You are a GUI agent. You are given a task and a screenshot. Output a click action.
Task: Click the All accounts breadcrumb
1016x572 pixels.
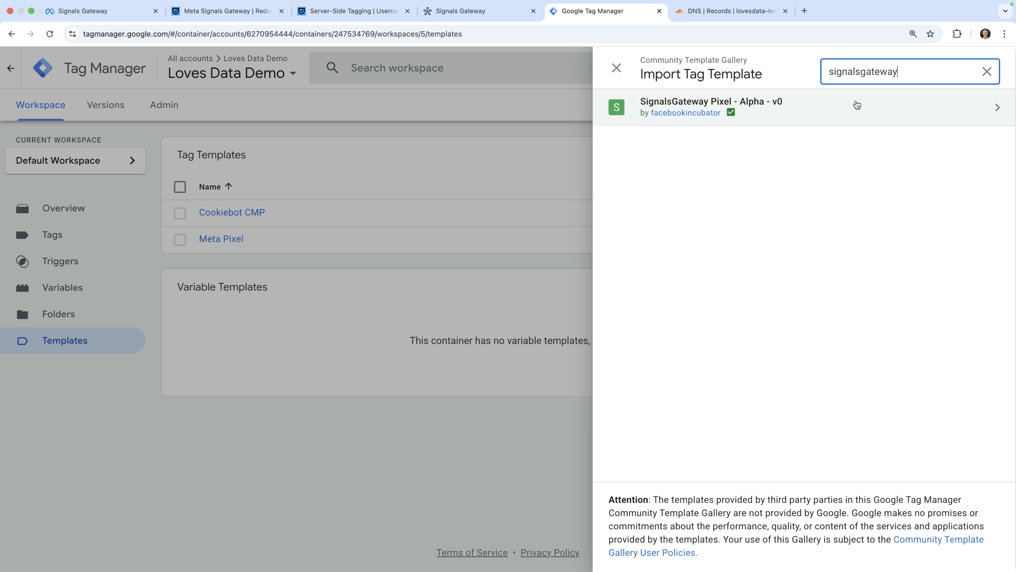coord(190,58)
